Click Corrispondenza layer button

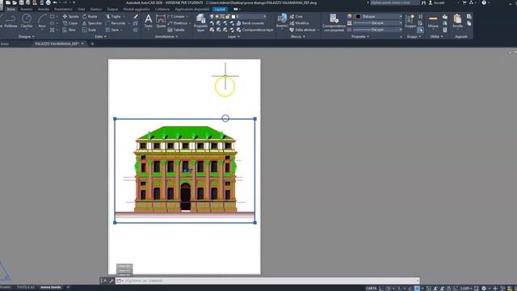pyautogui.click(x=255, y=30)
